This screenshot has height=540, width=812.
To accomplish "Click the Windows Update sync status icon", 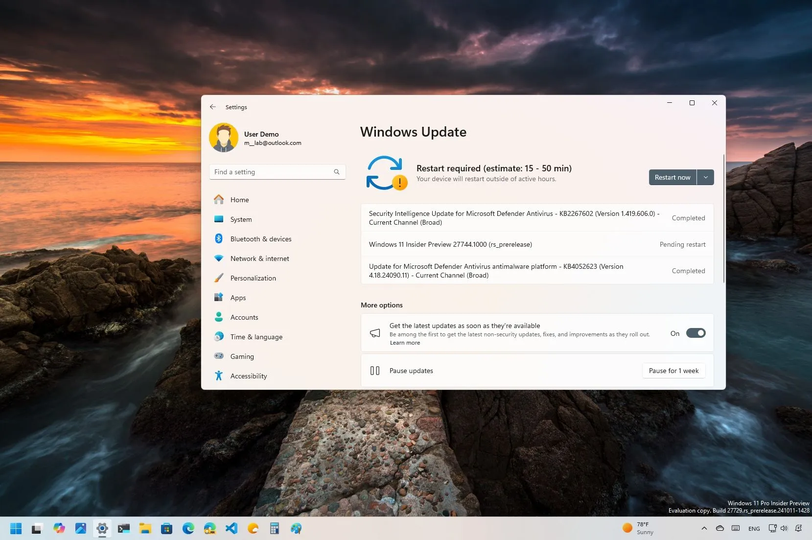I will tap(387, 173).
